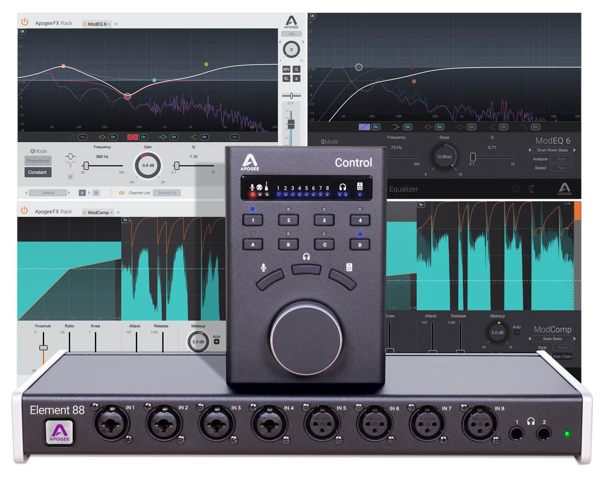Switch to dark theme with the moon icon

(532, 189)
